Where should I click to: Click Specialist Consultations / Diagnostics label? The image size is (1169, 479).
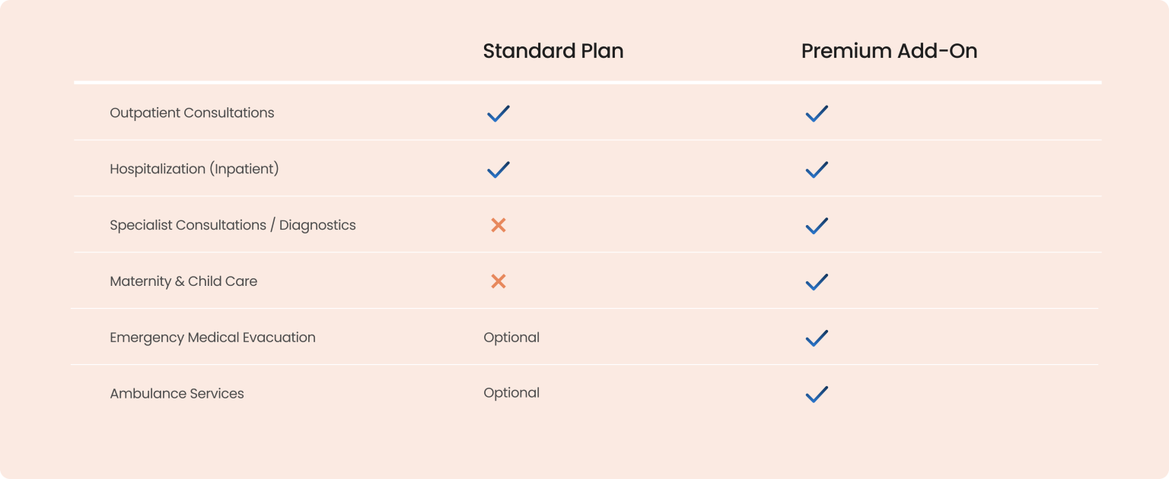(233, 225)
